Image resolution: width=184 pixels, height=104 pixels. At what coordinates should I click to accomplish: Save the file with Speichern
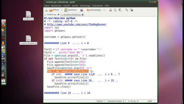(71, 10)
